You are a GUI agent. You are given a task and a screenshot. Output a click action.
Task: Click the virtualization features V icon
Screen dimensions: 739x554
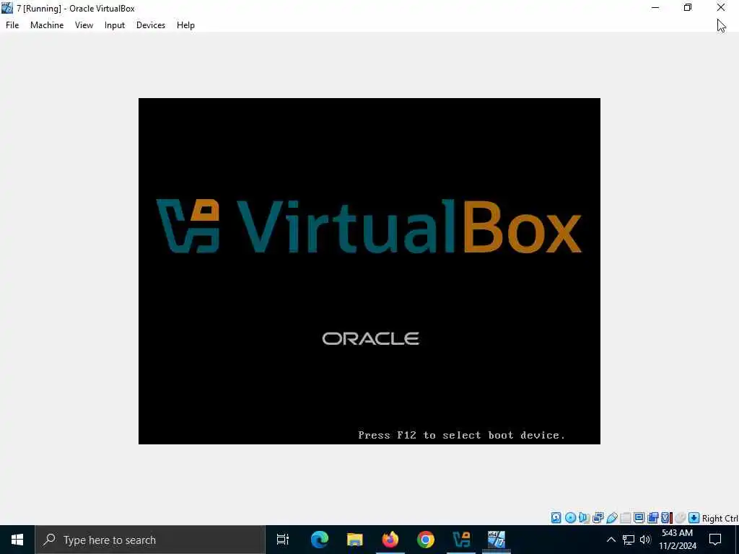click(x=666, y=518)
